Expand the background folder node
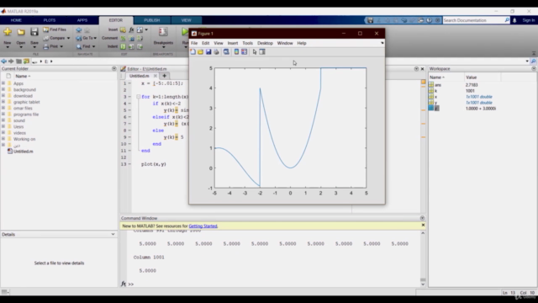538x303 pixels. pos(3,90)
